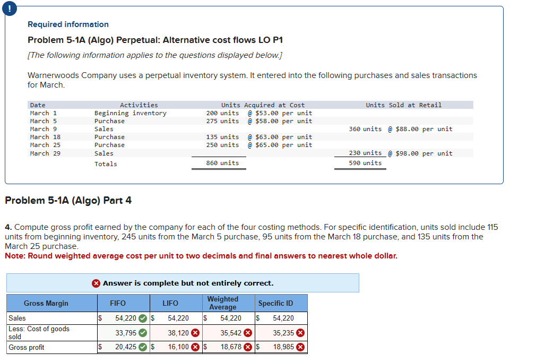Screen dimensions: 536x362
Task: Click the red X in the answer status banner
Action: [x=96, y=283]
